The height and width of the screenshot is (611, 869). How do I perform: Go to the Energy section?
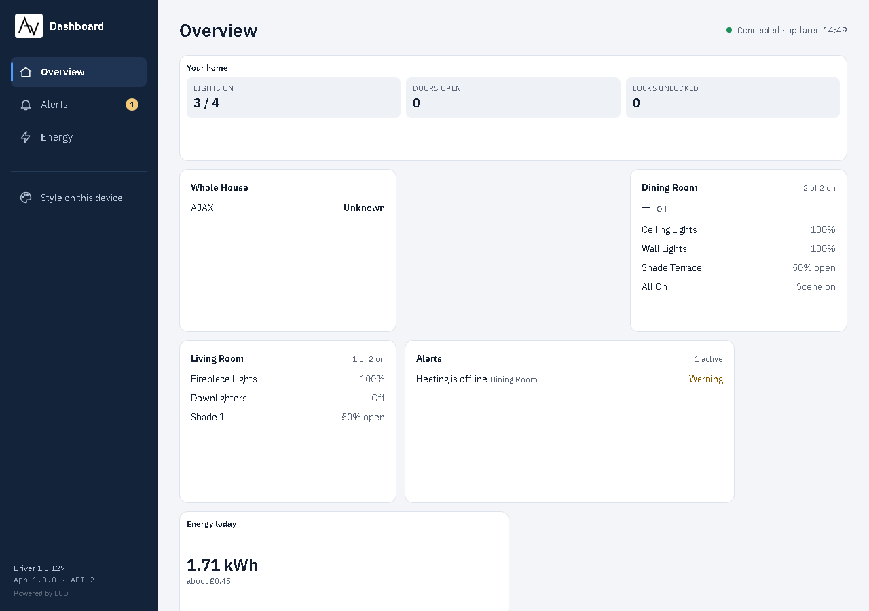[x=79, y=137]
